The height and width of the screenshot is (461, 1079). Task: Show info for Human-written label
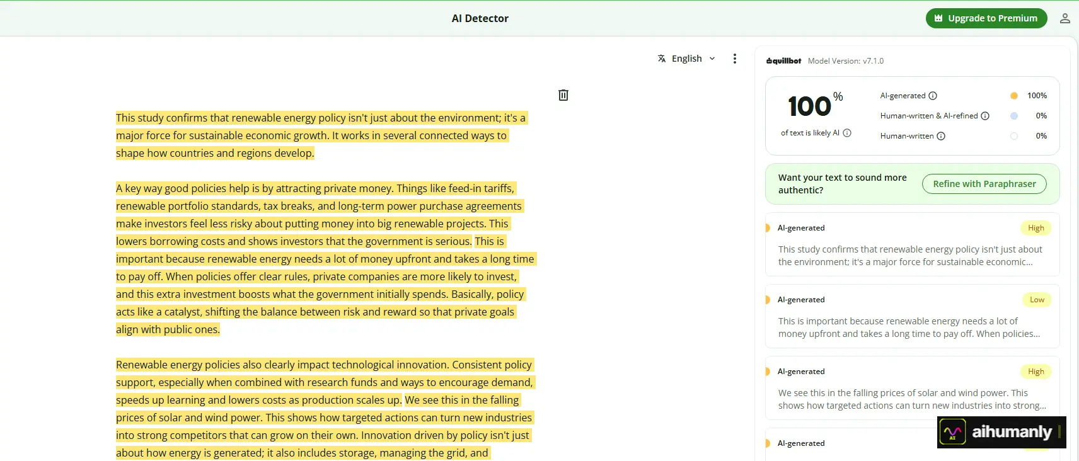click(x=941, y=136)
